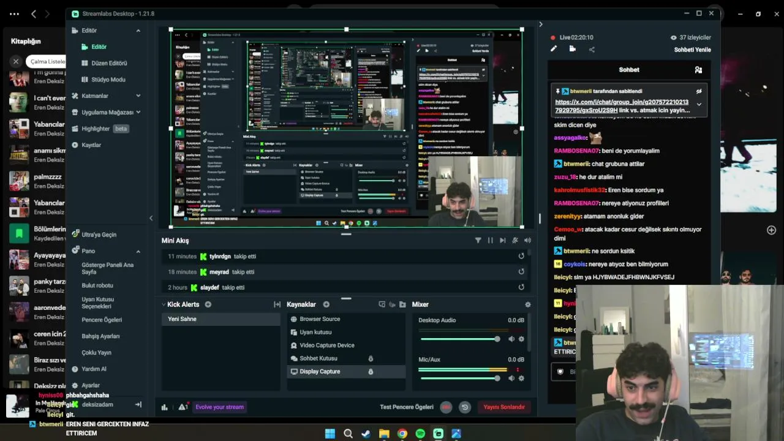Viewport: 784px width, 441px height.
Task: Mute the Mic/Aux input
Action: [x=511, y=379]
